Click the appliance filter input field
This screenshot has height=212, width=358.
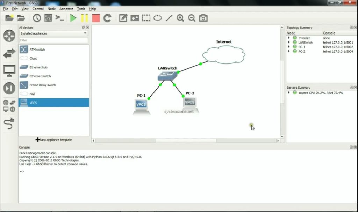[x=53, y=40]
